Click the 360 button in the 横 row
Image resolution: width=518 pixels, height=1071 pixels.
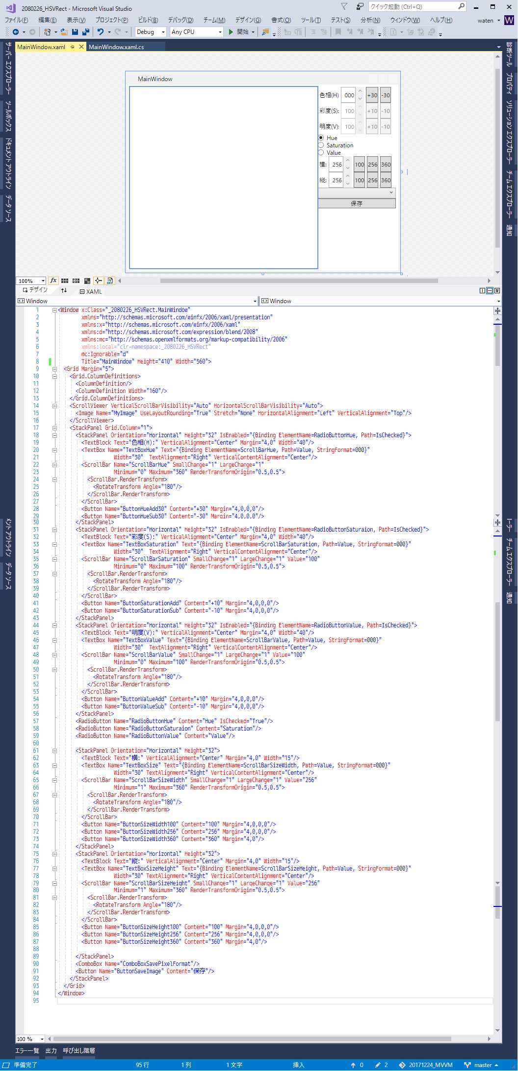(386, 165)
